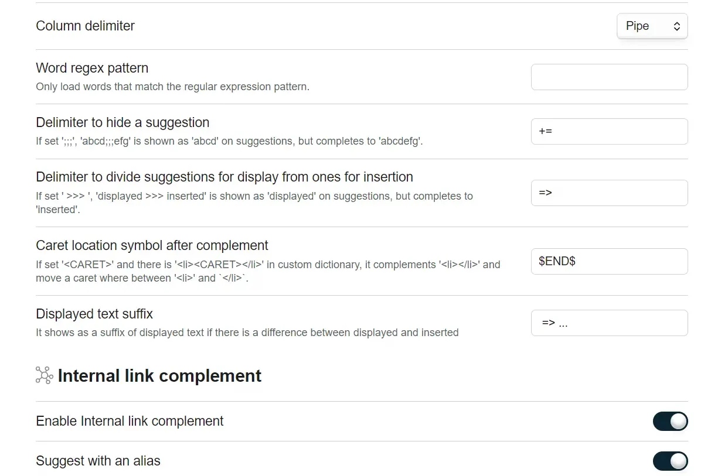Click the Column delimiter setting label

pos(86,26)
